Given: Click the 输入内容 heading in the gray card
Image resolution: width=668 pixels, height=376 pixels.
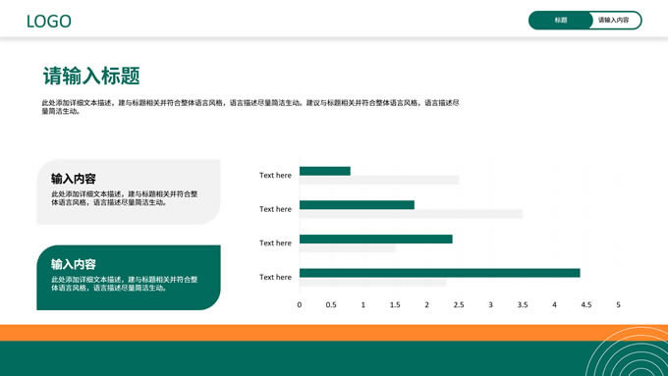Looking at the screenshot, I should (x=74, y=179).
